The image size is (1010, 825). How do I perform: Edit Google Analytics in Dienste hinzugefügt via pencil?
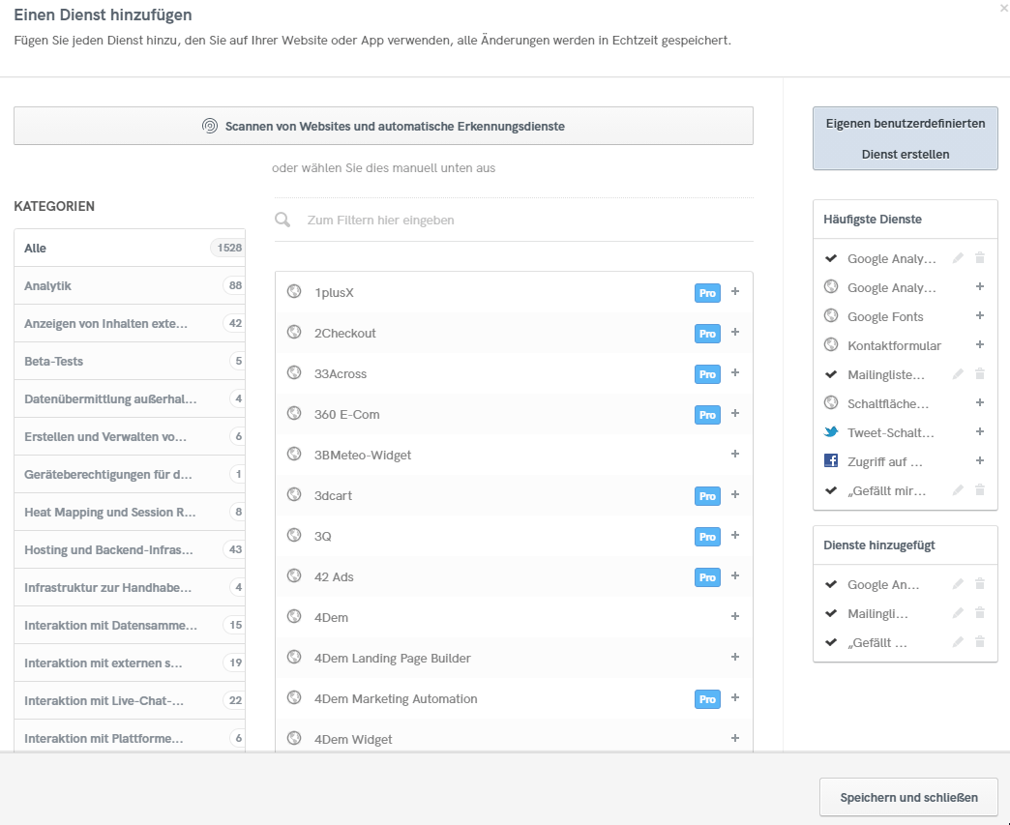click(958, 584)
